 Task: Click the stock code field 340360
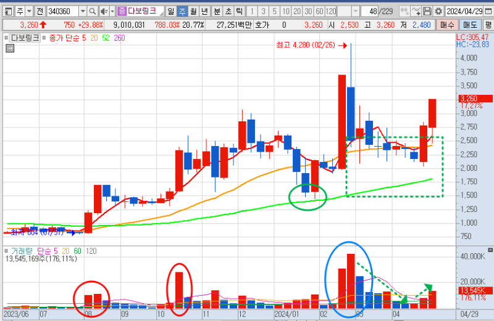[x=63, y=12]
